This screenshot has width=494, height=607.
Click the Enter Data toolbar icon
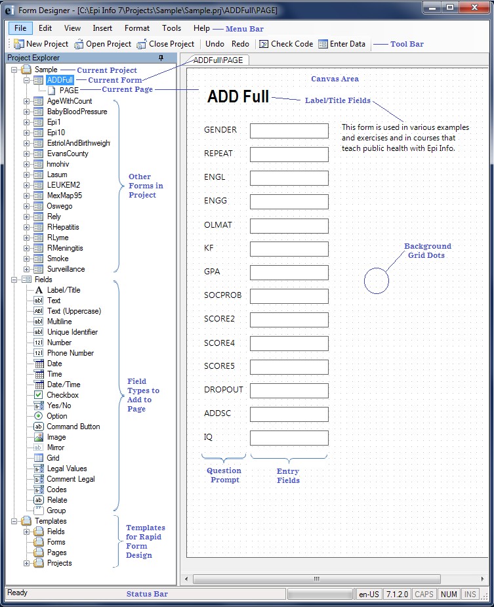click(x=323, y=44)
